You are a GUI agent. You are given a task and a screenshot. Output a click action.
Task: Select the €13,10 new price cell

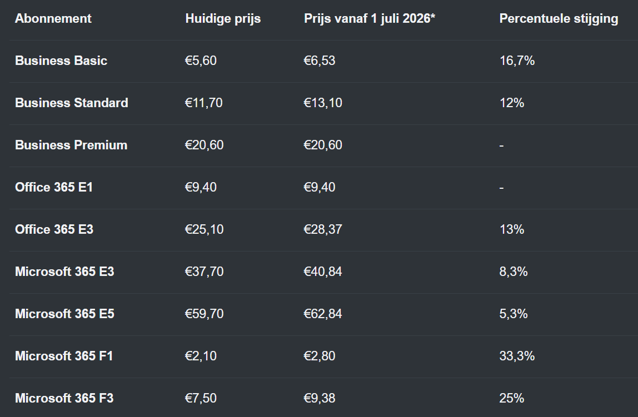[323, 103]
